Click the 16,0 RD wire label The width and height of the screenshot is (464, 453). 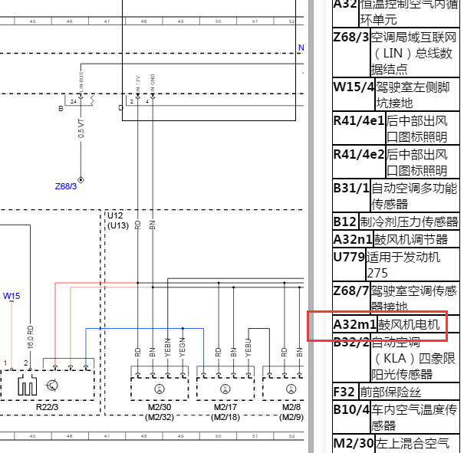tap(30, 337)
